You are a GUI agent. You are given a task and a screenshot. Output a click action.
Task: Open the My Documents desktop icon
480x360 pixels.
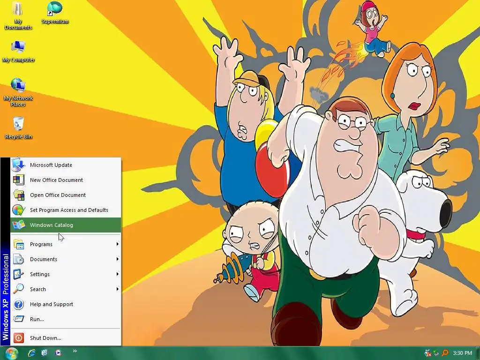[18, 15]
